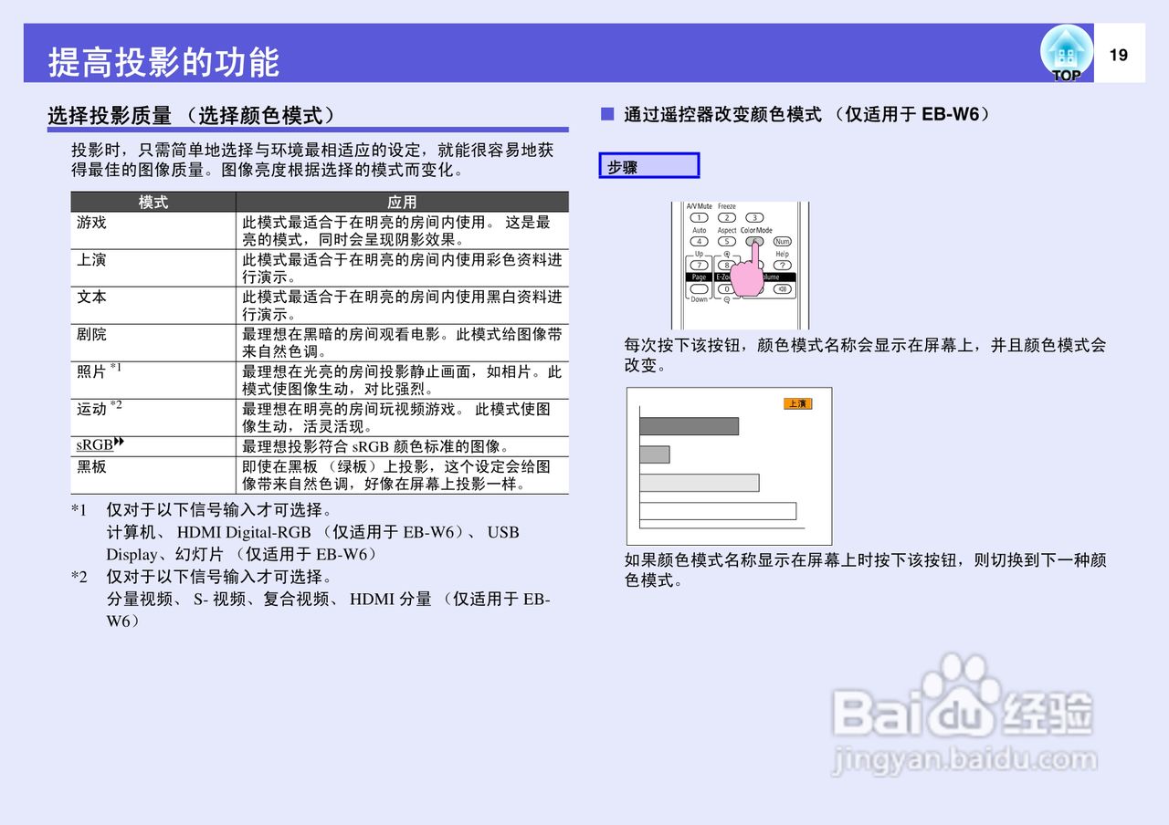
Task: Click the Num key on the remote
Action: (x=783, y=241)
